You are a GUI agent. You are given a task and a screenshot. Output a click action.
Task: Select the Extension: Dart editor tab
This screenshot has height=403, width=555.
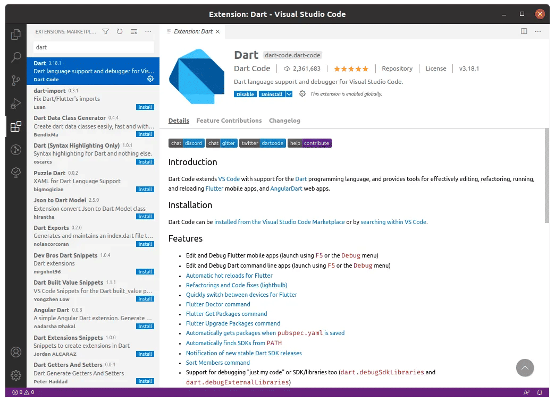[194, 31]
